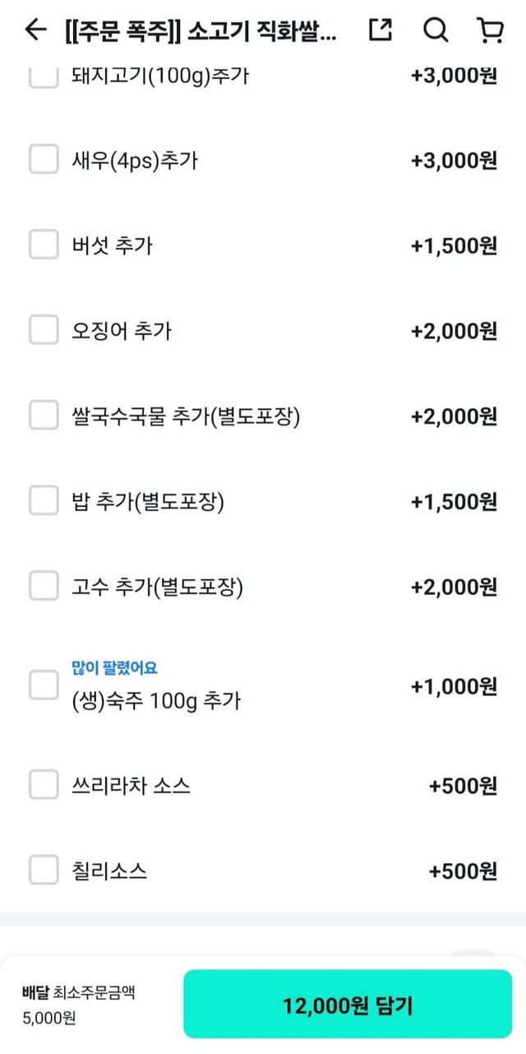Enable the 버섯 추가 checkbox
Image resolution: width=526 pixels, height=1054 pixels.
pyautogui.click(x=44, y=245)
